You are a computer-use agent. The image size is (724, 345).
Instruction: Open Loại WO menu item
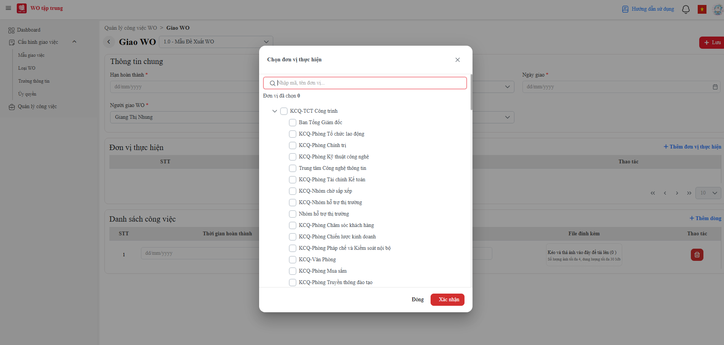point(27,68)
